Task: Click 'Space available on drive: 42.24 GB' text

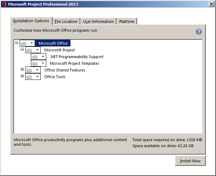Action: tap(163, 146)
